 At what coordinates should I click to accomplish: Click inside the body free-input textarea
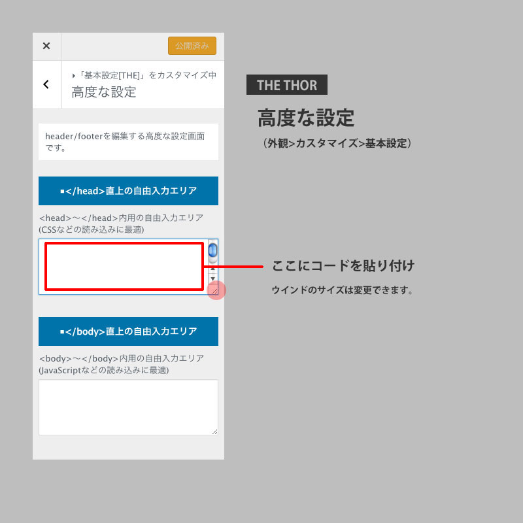point(128,407)
